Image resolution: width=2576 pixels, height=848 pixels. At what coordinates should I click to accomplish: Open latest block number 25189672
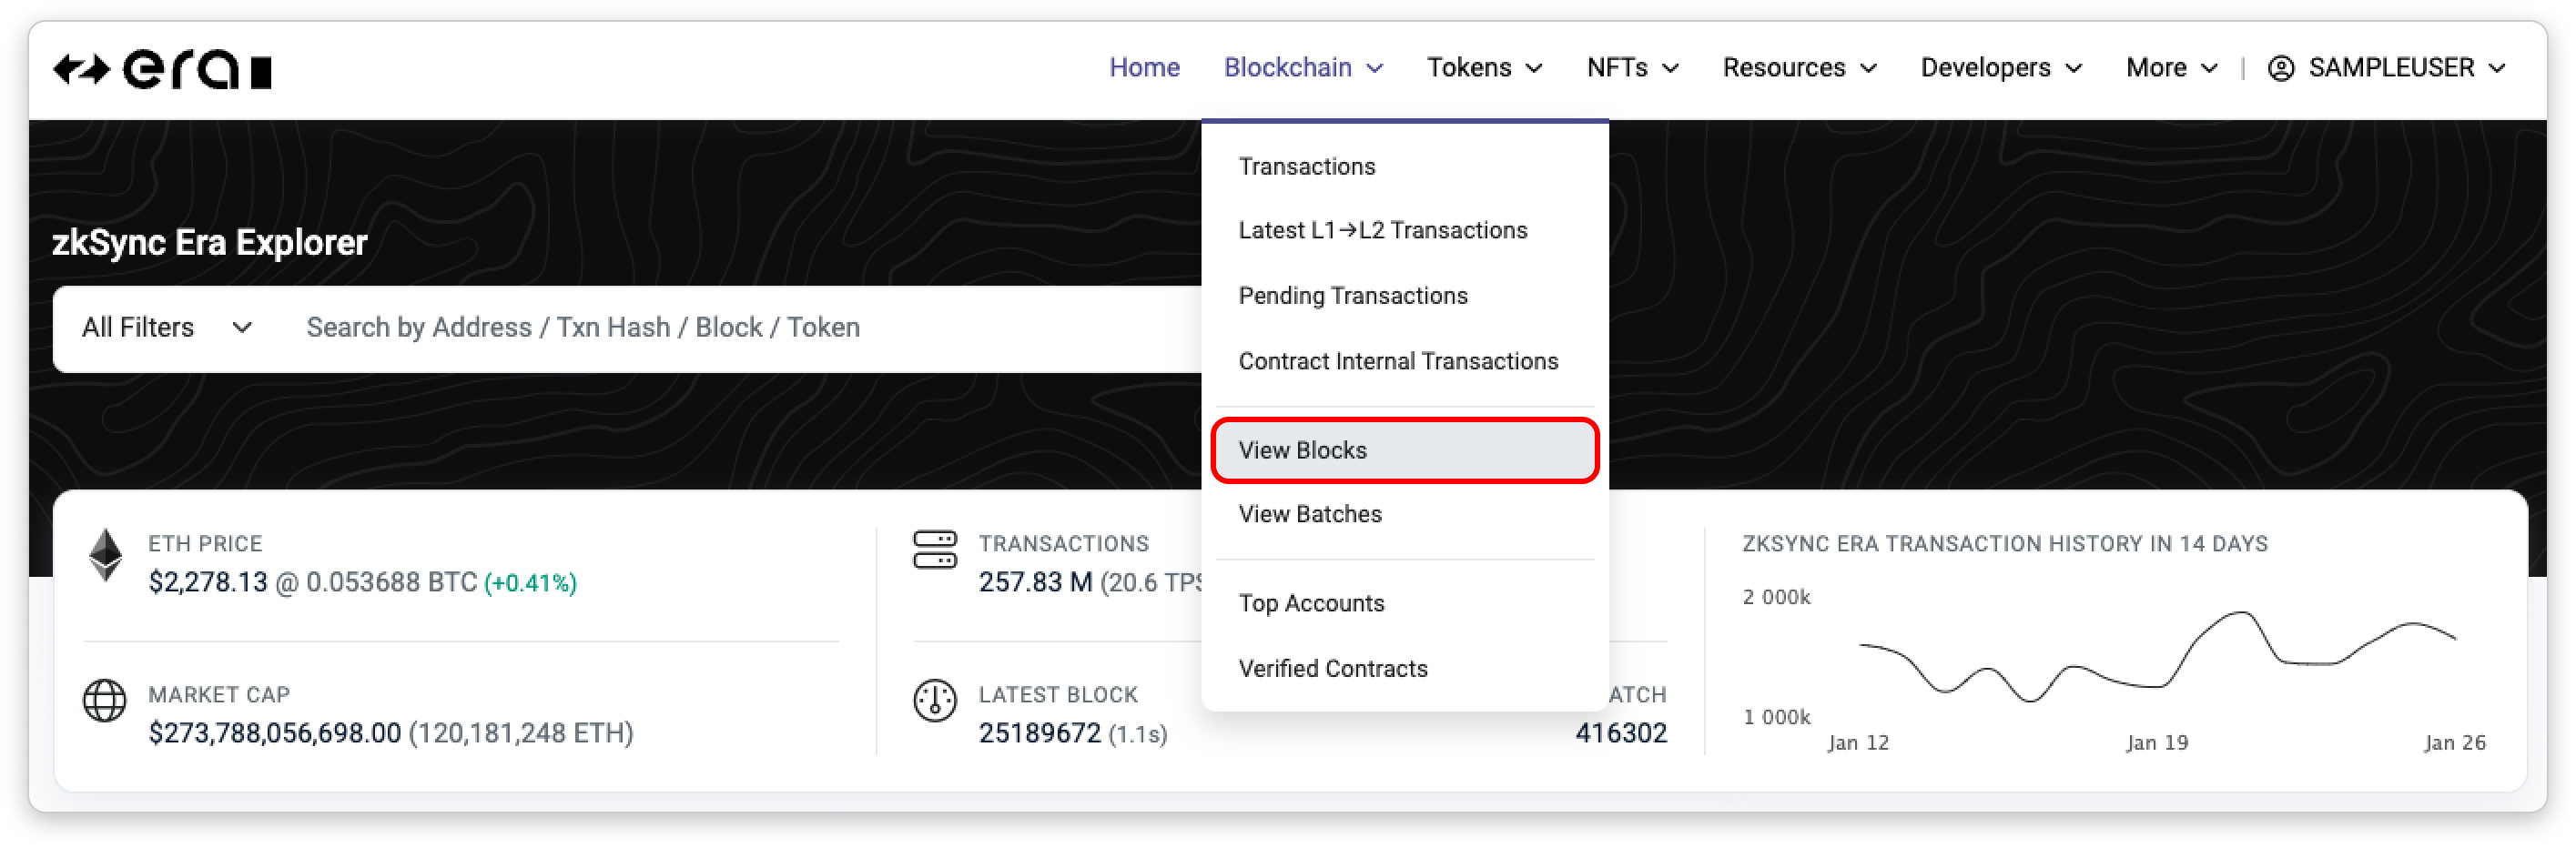[x=1039, y=733]
